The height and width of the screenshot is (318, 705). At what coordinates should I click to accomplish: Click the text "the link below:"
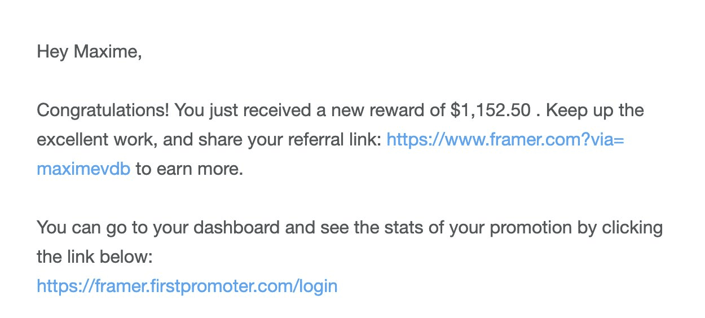point(95,257)
